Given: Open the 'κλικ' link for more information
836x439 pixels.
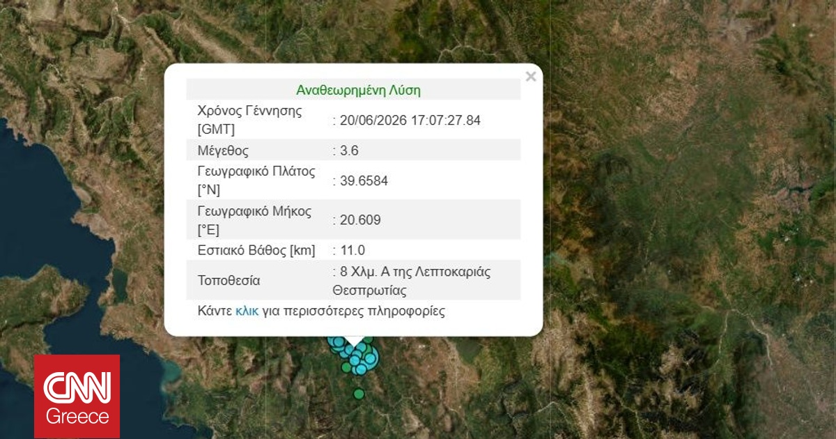Looking at the screenshot, I should 247,311.
